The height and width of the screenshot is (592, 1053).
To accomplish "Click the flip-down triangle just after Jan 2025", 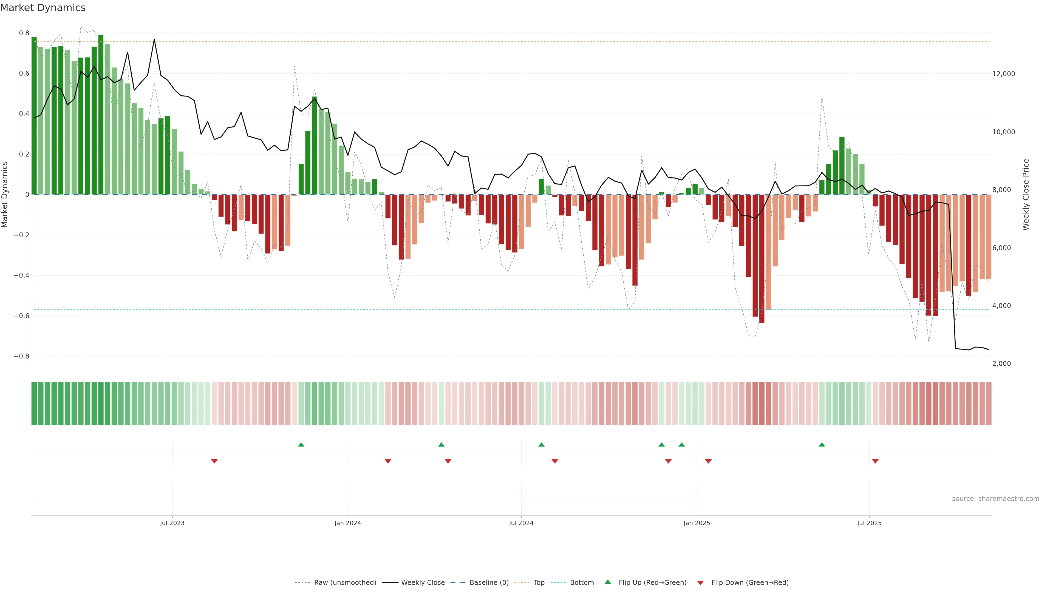I will point(708,461).
